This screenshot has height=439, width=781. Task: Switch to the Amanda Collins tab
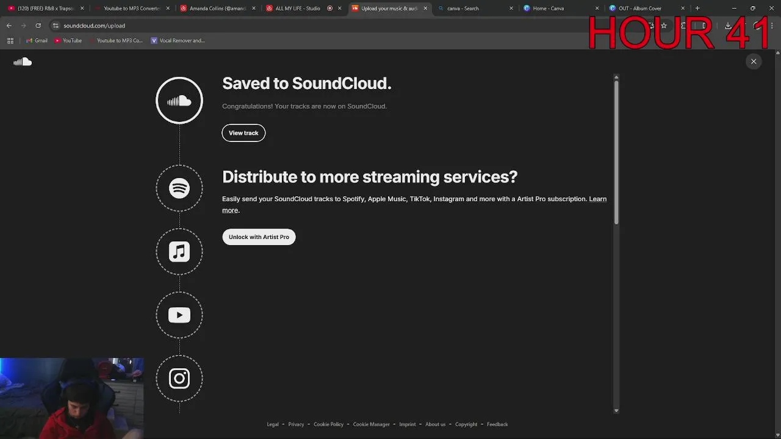[x=217, y=9]
